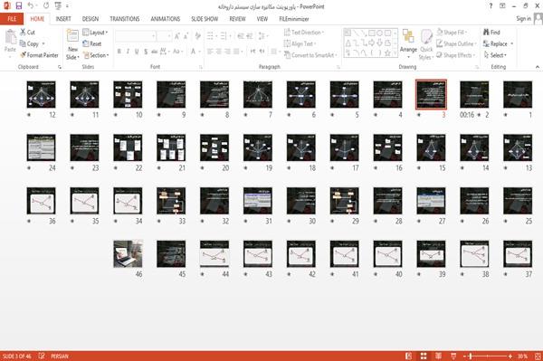Switch to the SLIDE SHOW tab
Image resolution: width=543 pixels, height=361 pixels.
click(x=205, y=19)
